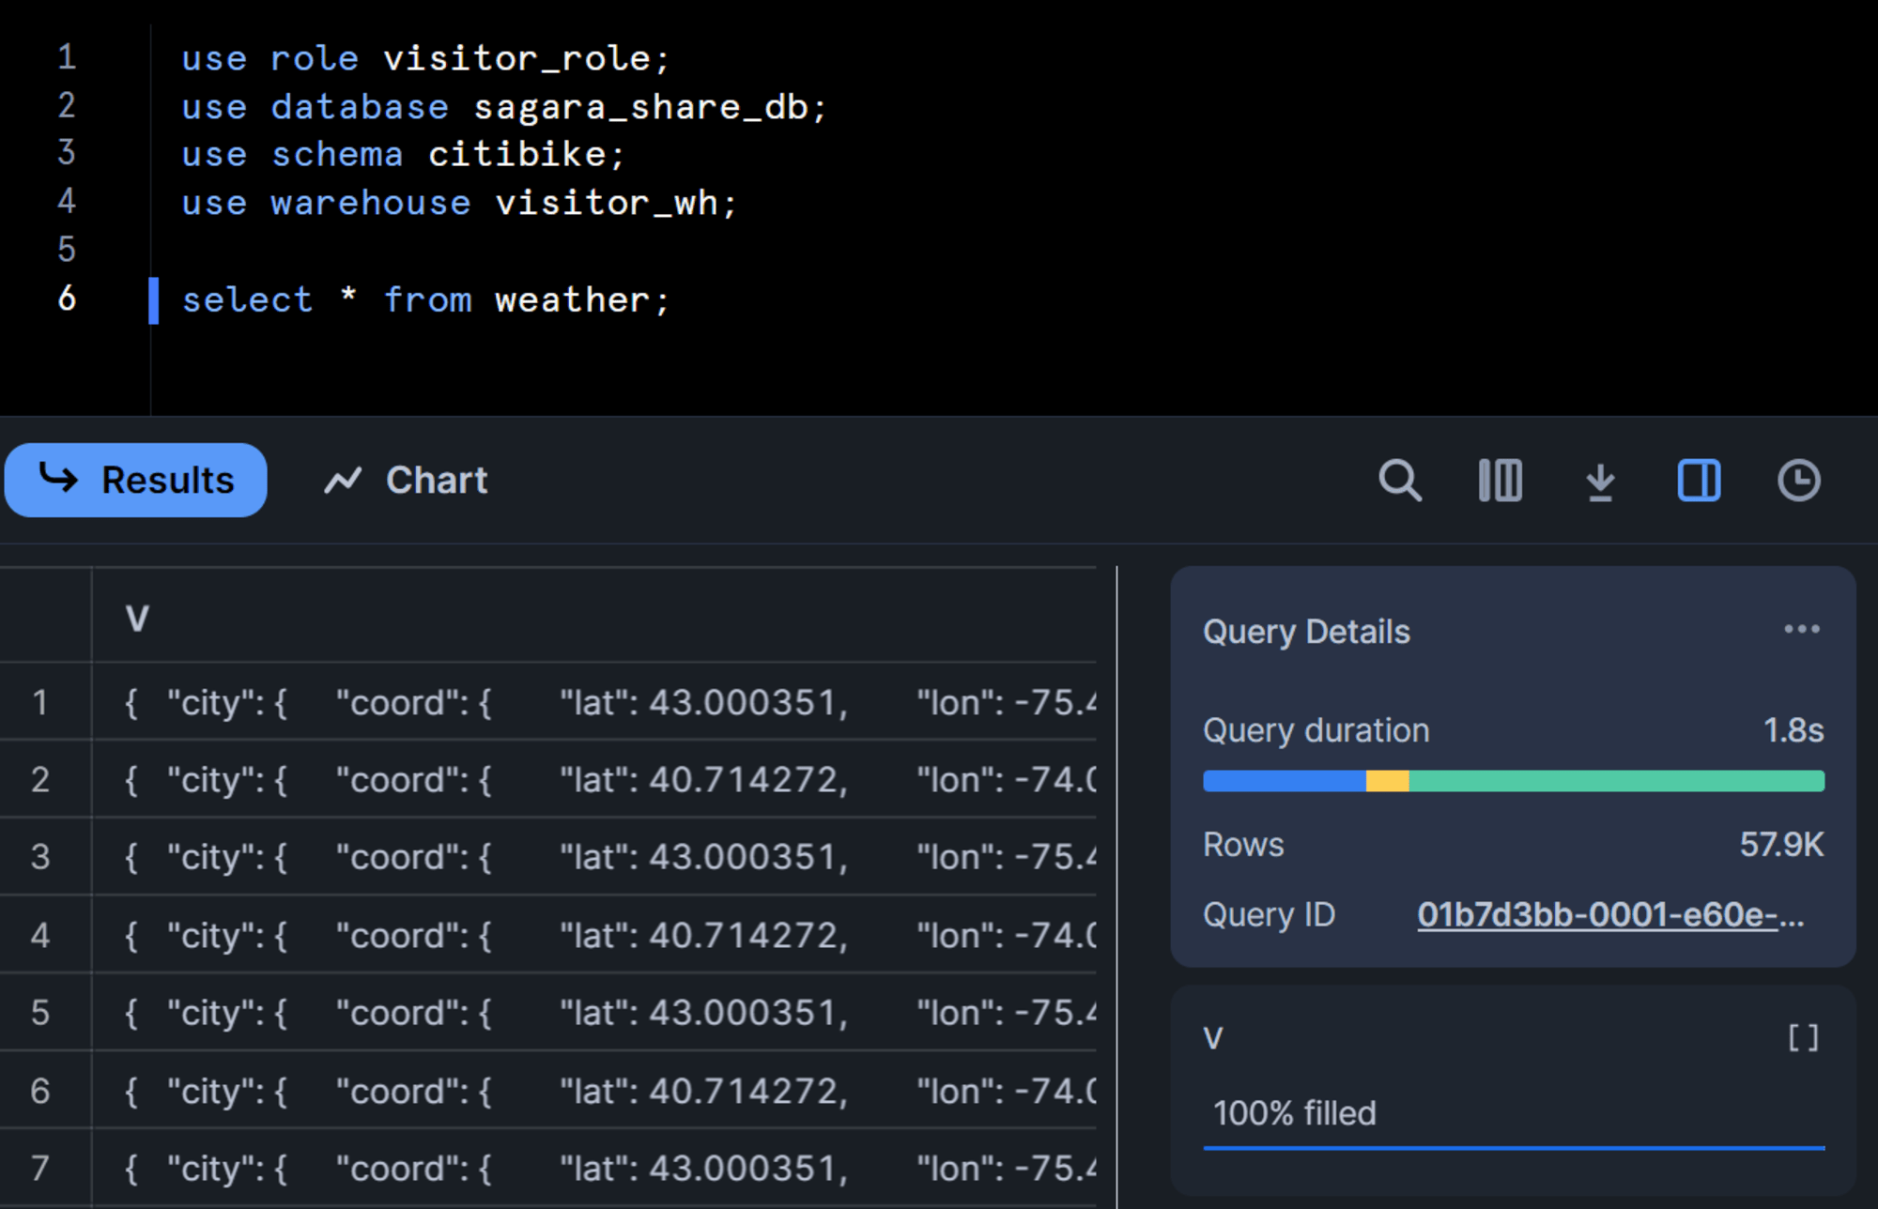1878x1209 pixels.
Task: Click row number 7 in results table
Action: pyautogui.click(x=39, y=1168)
